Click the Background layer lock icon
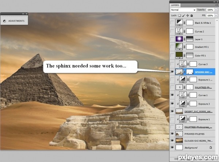 pos(211,147)
